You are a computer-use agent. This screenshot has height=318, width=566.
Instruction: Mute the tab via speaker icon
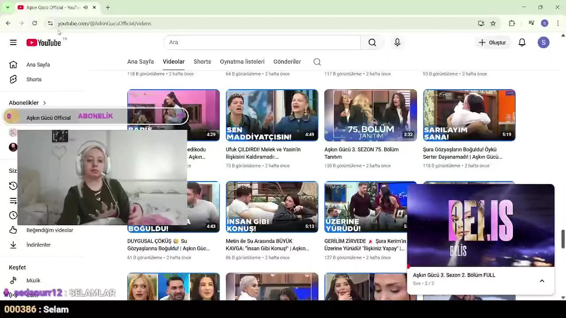click(x=85, y=8)
